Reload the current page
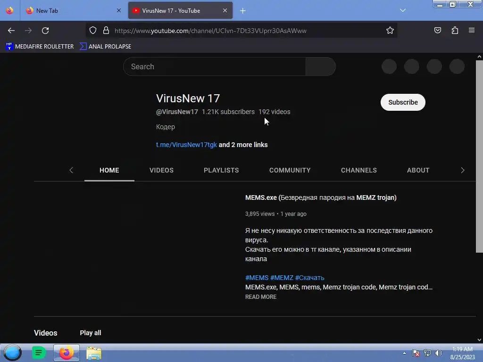Screen dimensions: 483x362 tap(45, 31)
